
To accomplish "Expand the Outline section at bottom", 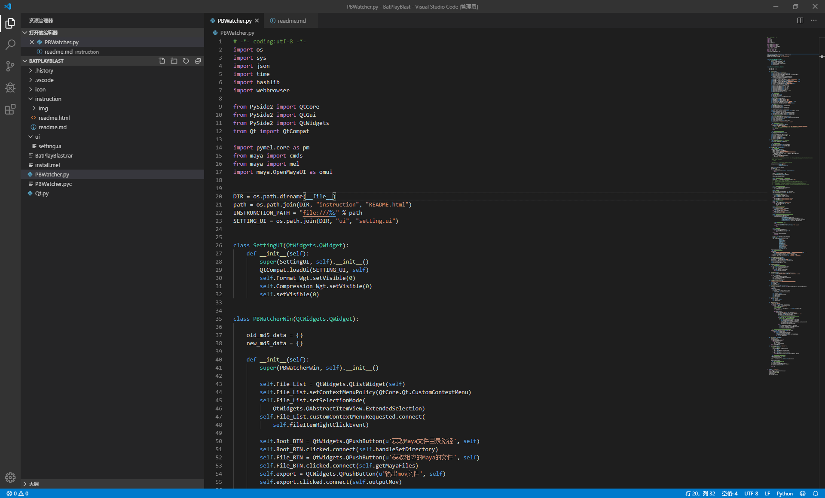I will 112,484.
